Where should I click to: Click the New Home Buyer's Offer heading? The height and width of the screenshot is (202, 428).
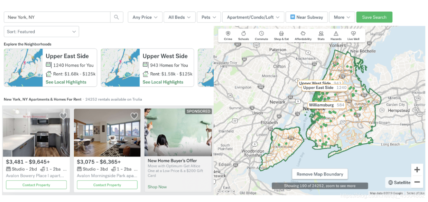tap(172, 161)
